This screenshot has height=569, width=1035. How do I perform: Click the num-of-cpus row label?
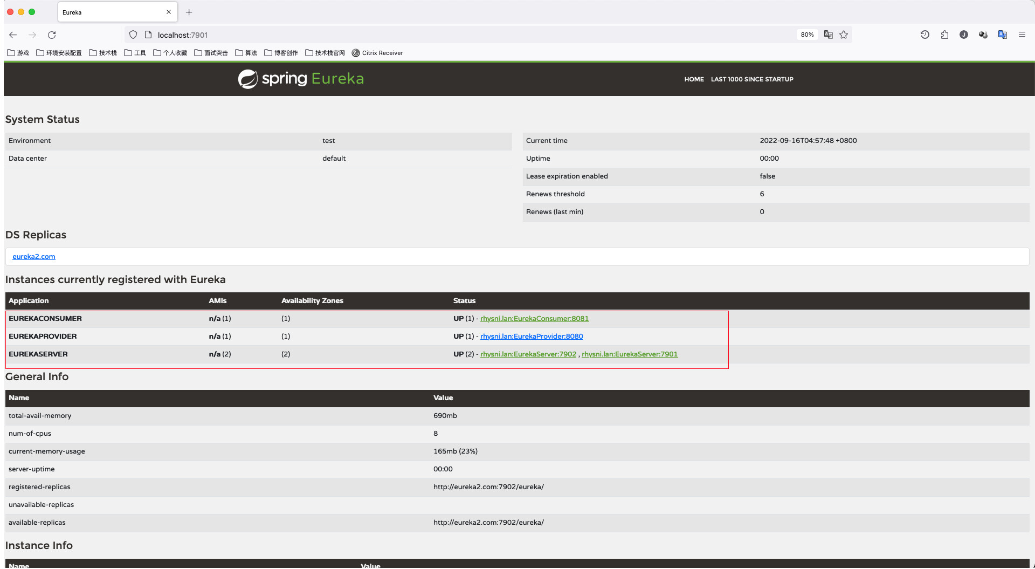pyautogui.click(x=30, y=434)
